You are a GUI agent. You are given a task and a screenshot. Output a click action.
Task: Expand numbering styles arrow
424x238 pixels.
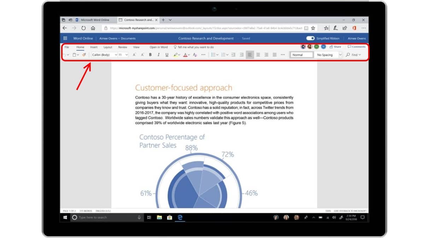click(227, 55)
